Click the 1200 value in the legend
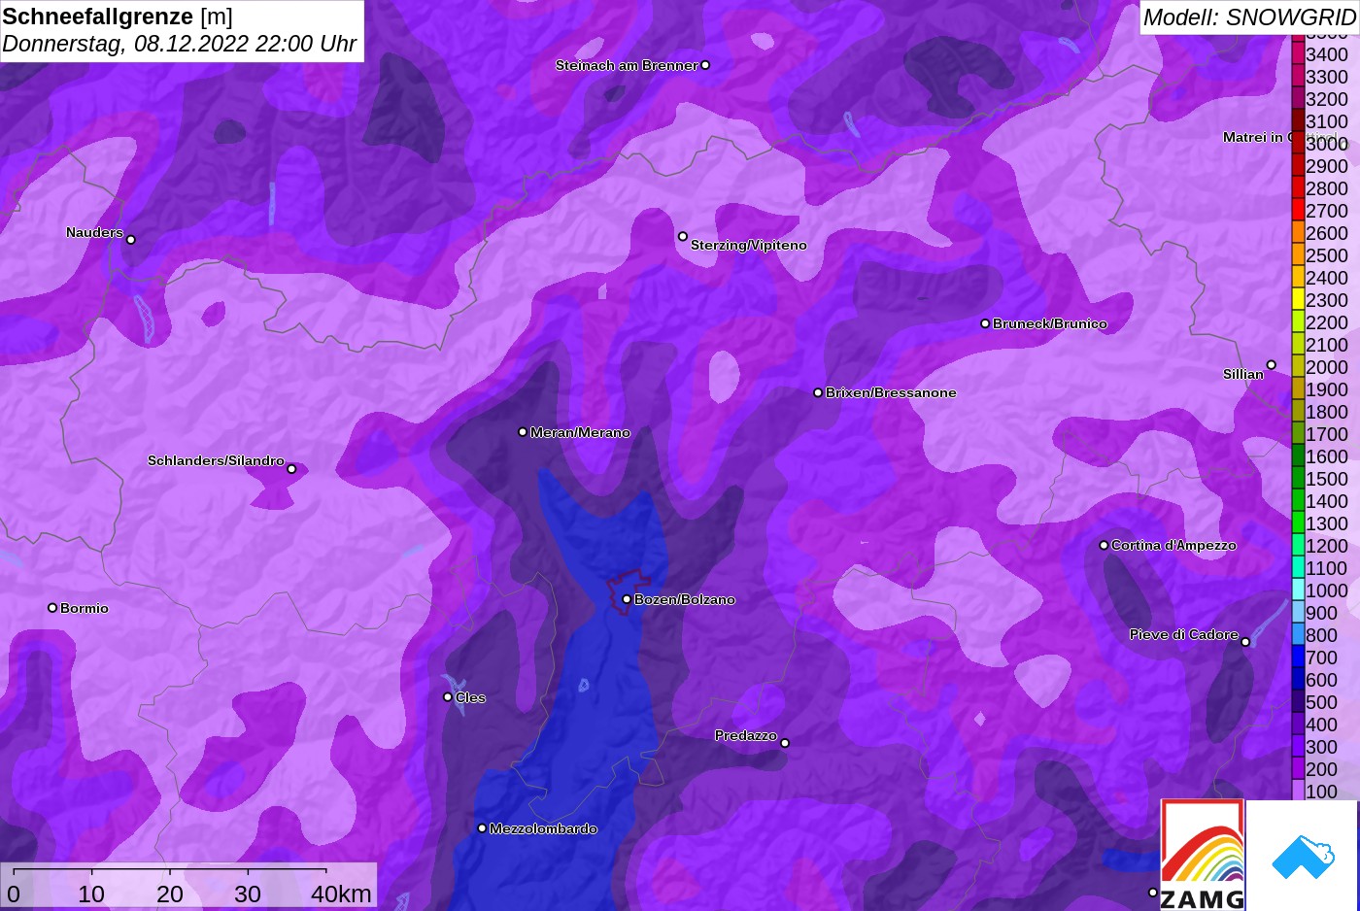 1327,546
